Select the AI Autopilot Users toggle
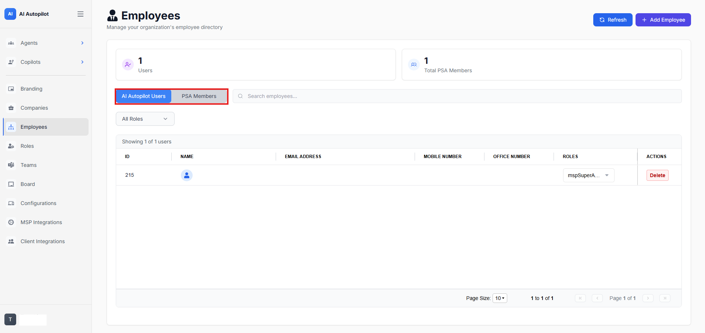Image resolution: width=705 pixels, height=333 pixels. [144, 96]
